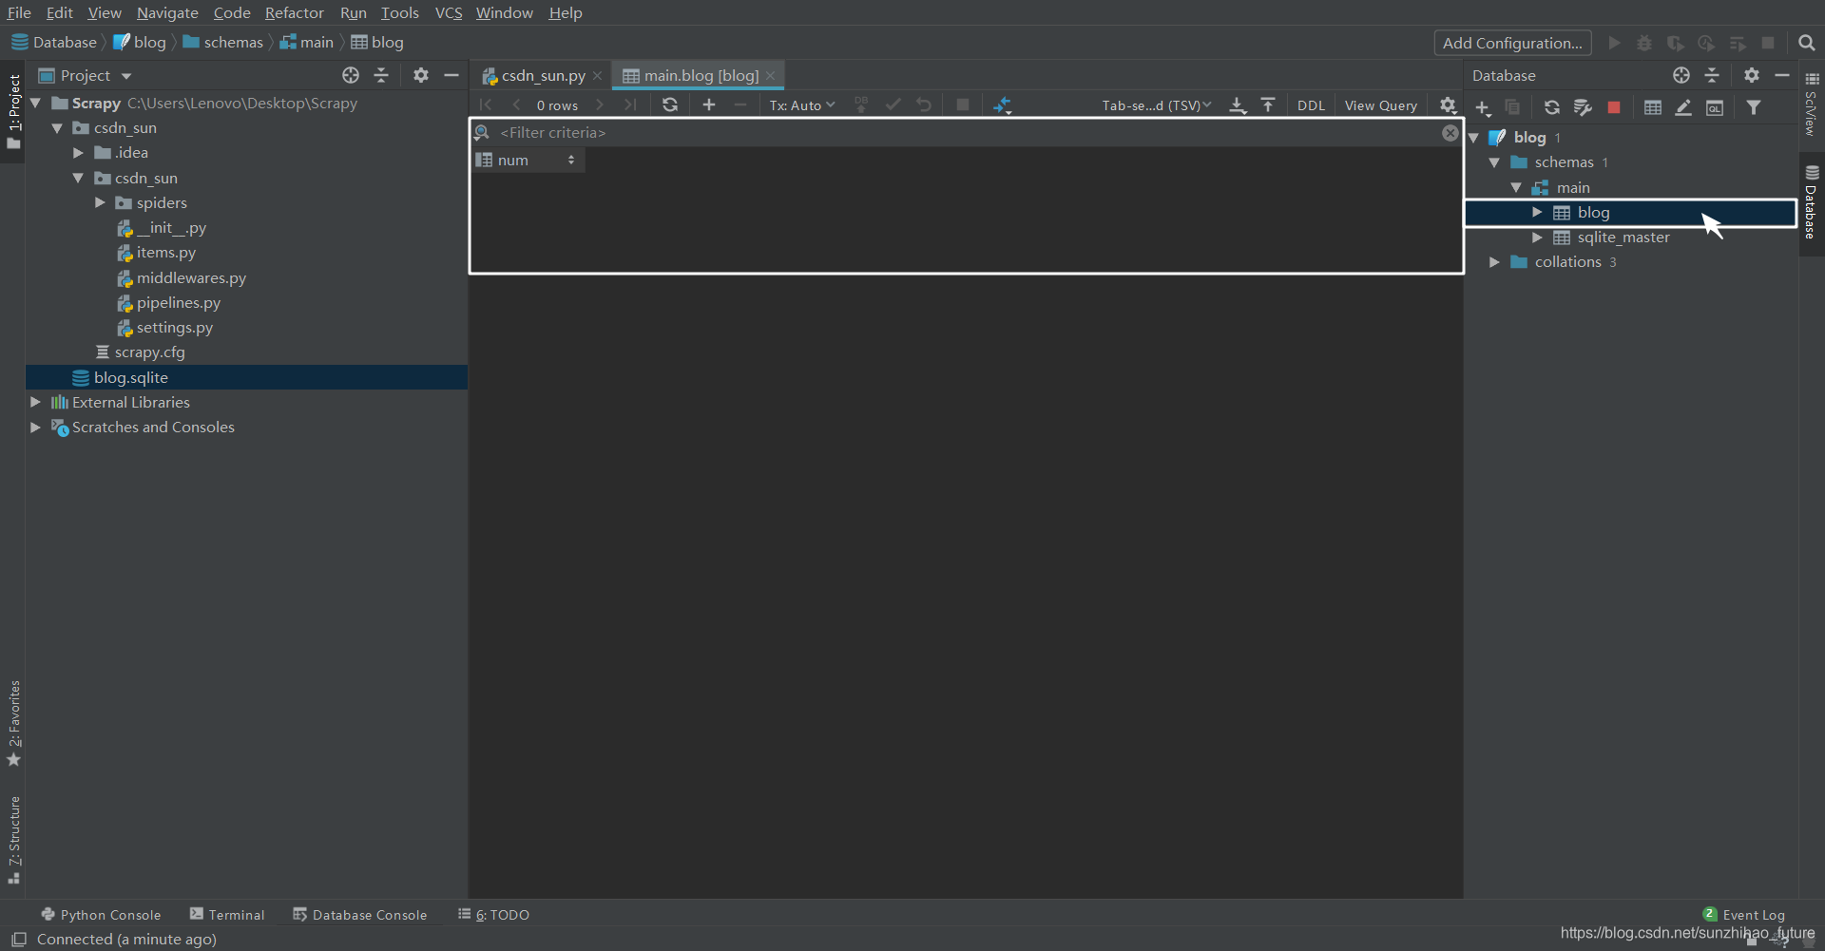Toggle the Favorites tool window stripe

tap(13, 723)
